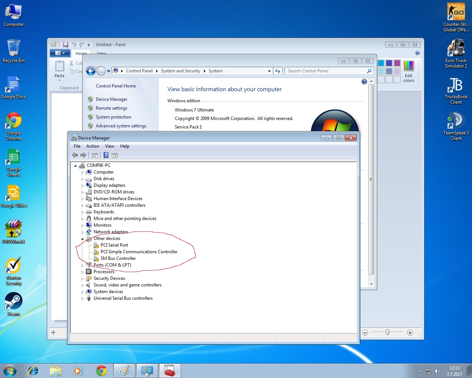The height and width of the screenshot is (378, 472).
Task: Open the blue Paint application menu button
Action: pos(59,53)
